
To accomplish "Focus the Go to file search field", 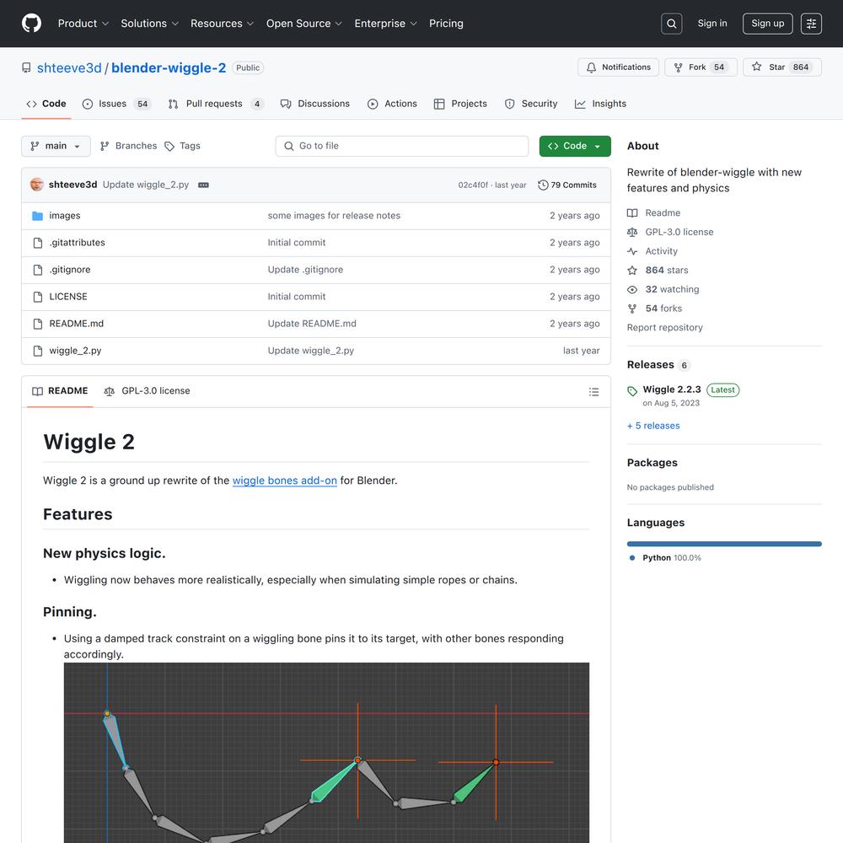I will pos(401,146).
